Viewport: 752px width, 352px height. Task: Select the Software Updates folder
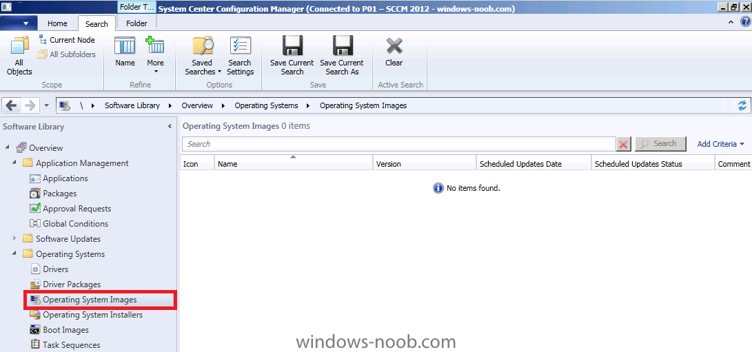click(68, 239)
